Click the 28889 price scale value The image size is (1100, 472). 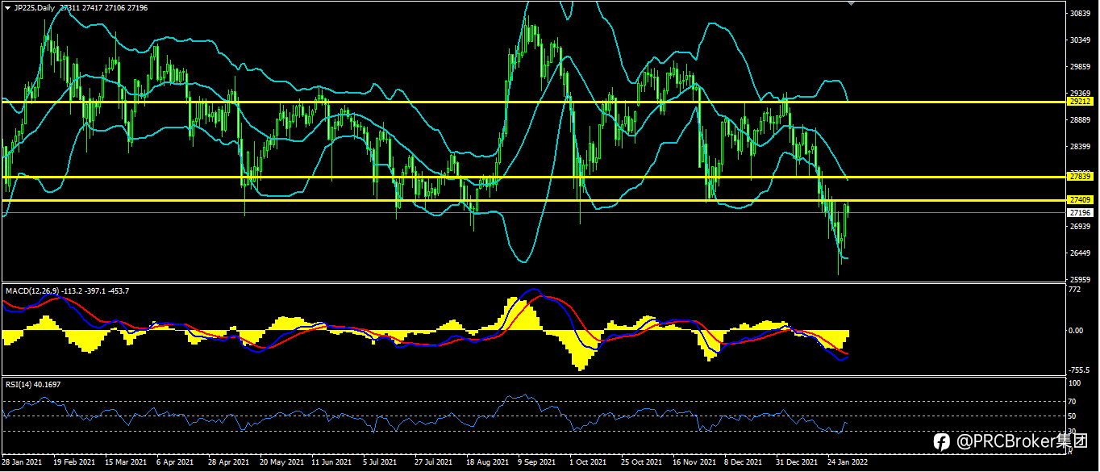(x=1079, y=120)
